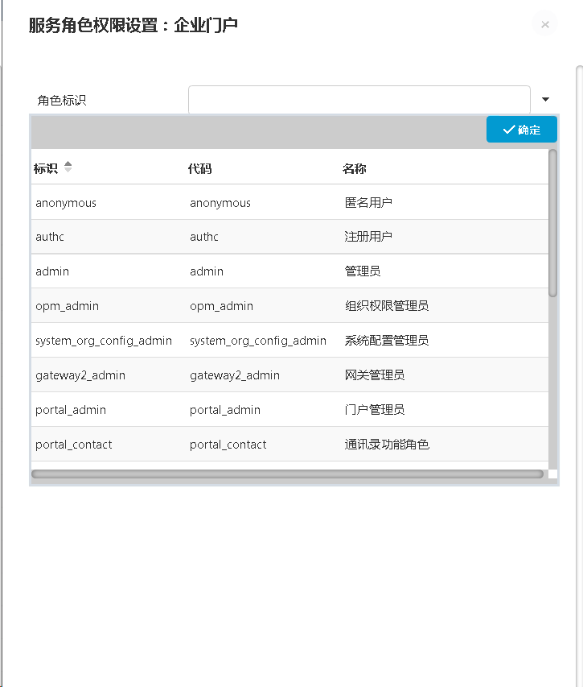This screenshot has width=583, height=687.
Task: Select the 管理员 name cell
Action: point(362,271)
